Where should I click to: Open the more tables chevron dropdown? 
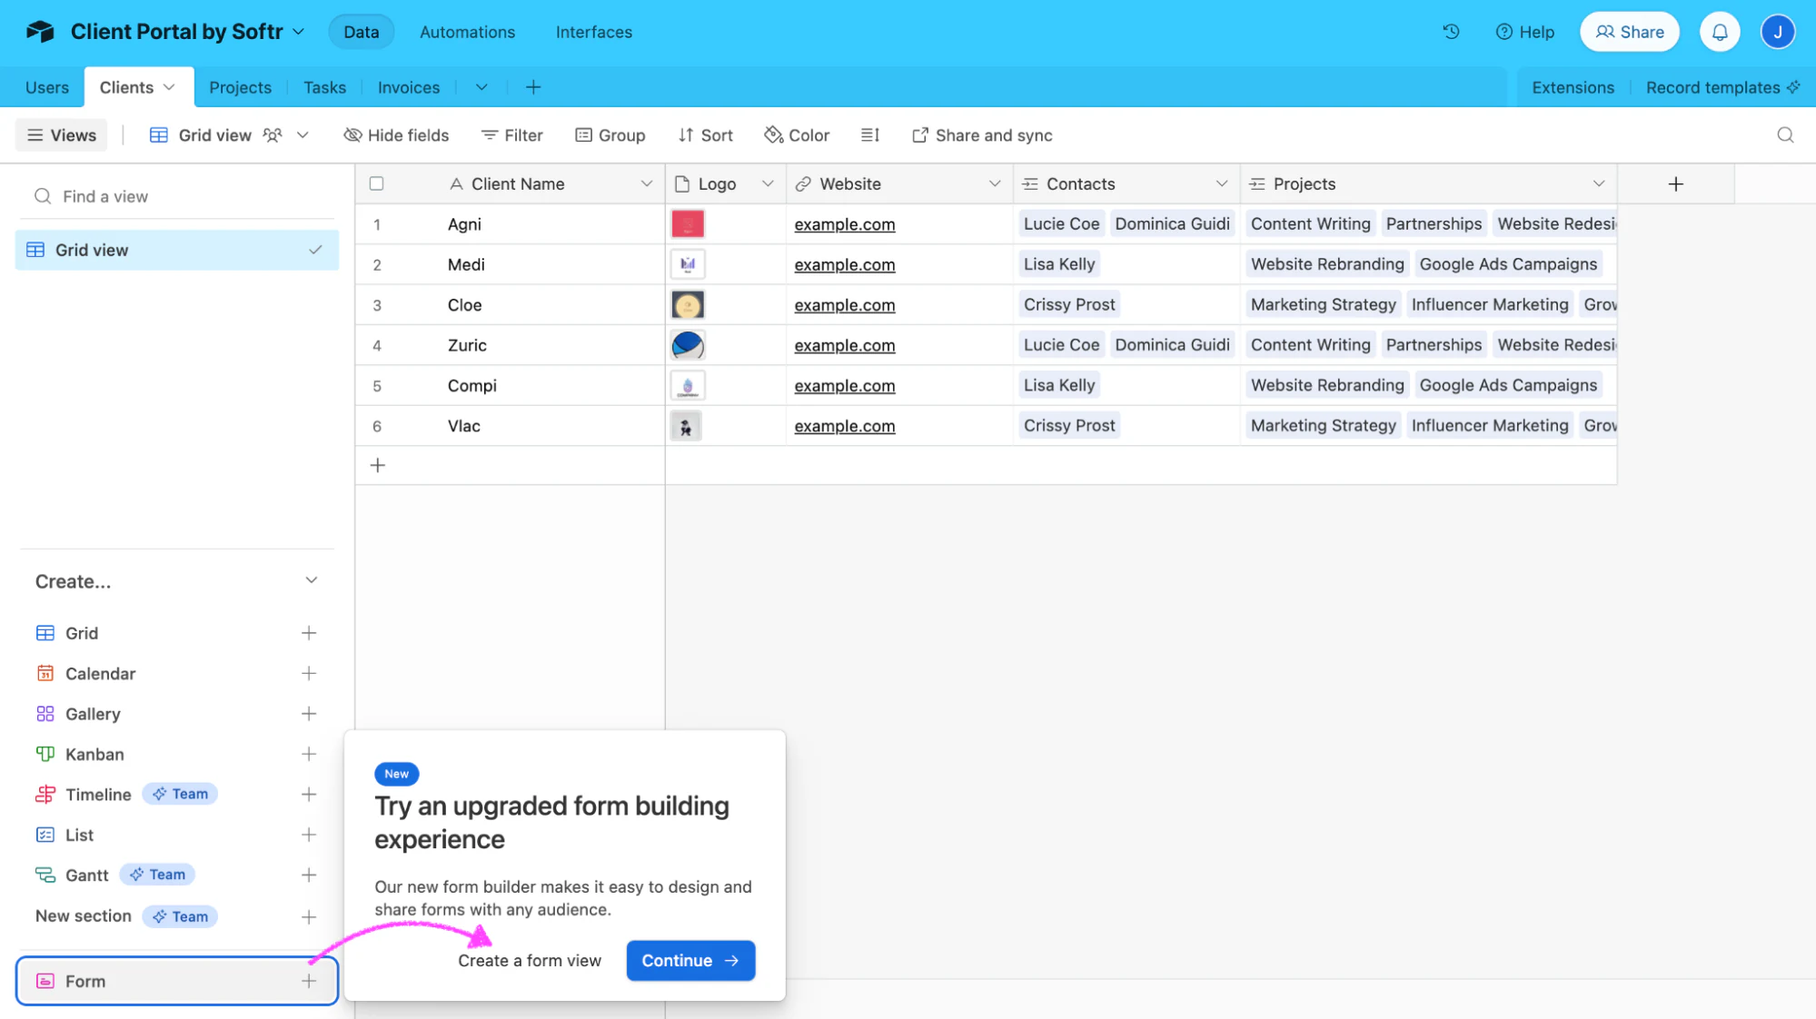481,87
